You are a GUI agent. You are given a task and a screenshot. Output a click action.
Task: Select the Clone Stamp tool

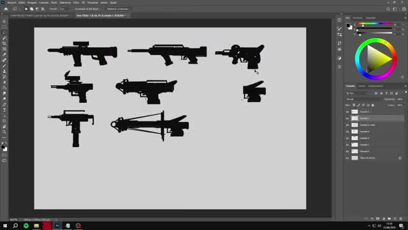click(x=4, y=71)
